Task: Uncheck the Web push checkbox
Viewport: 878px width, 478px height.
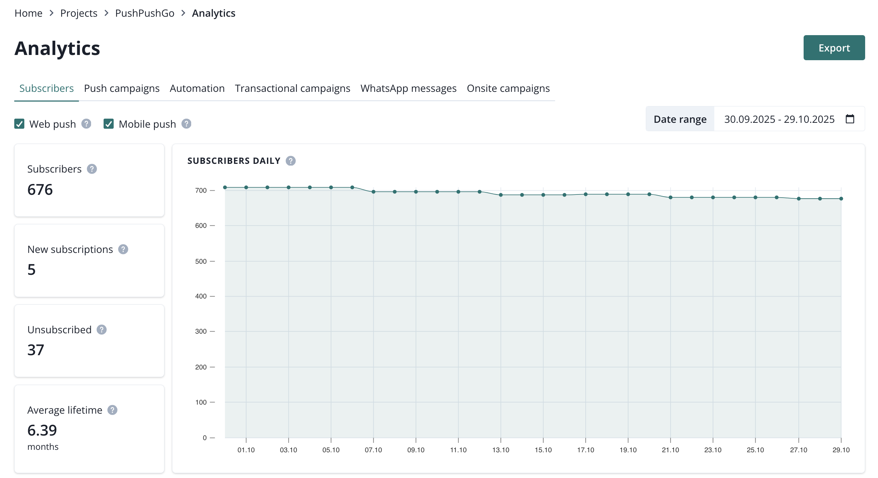Action: (x=19, y=124)
